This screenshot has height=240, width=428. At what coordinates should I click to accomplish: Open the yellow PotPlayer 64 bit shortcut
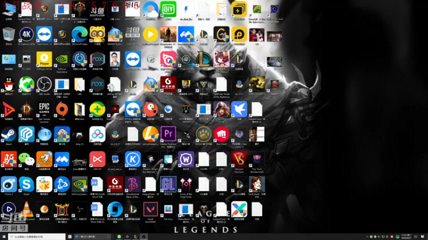point(44,59)
